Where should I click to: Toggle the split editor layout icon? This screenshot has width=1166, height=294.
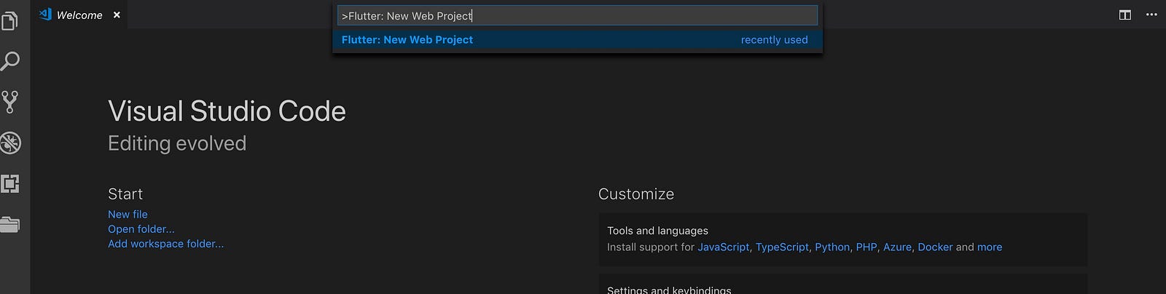[x=1125, y=15]
